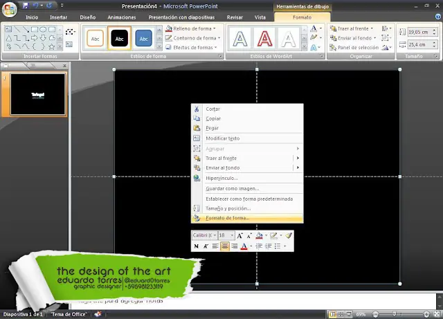Open the Office Button menu

click(x=9, y=9)
